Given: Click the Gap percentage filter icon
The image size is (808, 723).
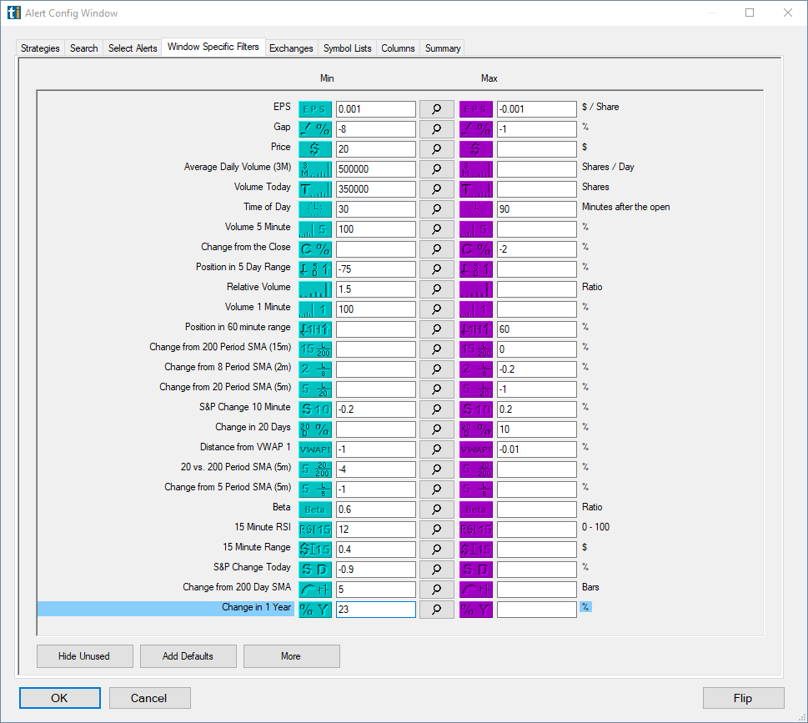Looking at the screenshot, I should coord(314,128).
